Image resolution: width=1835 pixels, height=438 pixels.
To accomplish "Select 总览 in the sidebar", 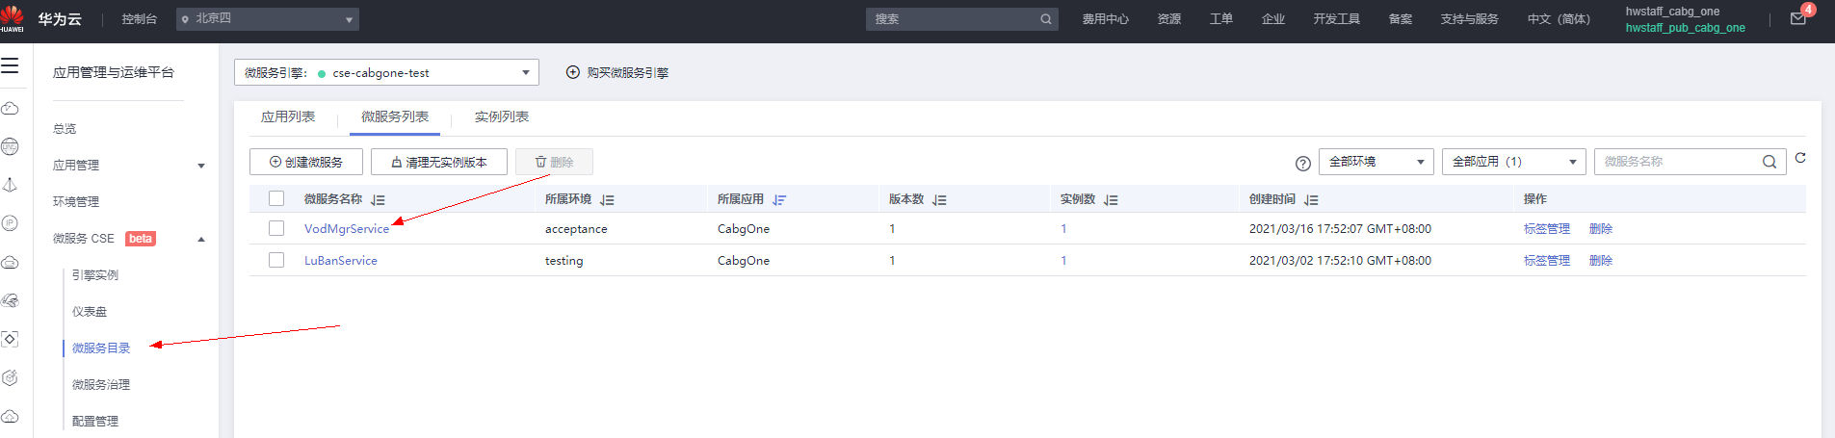I will point(65,129).
